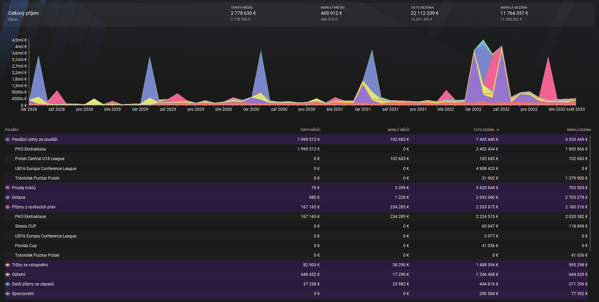Select Totolotek Puchar Polski under vysílacích práv

(297, 255)
